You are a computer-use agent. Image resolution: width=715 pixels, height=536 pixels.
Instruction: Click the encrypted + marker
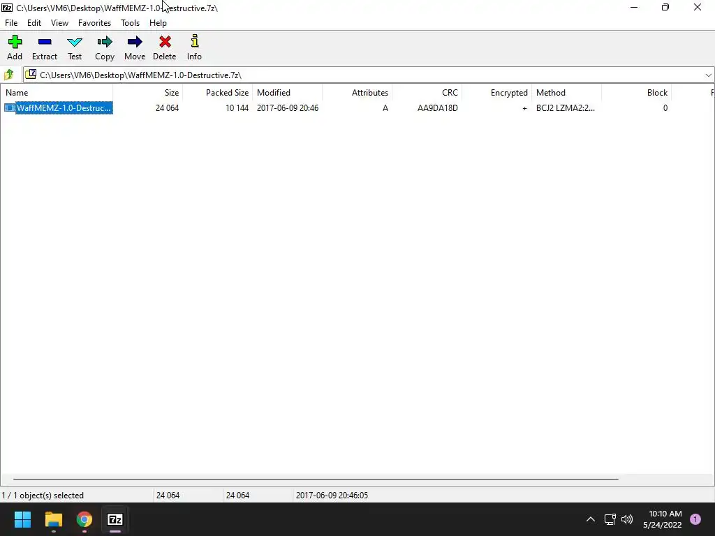[524, 108]
